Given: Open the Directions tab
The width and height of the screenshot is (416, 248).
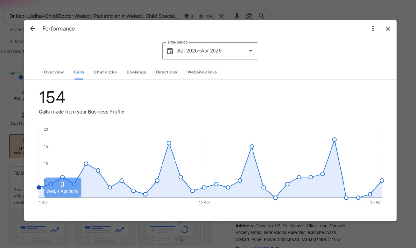Looking at the screenshot, I should point(166,72).
